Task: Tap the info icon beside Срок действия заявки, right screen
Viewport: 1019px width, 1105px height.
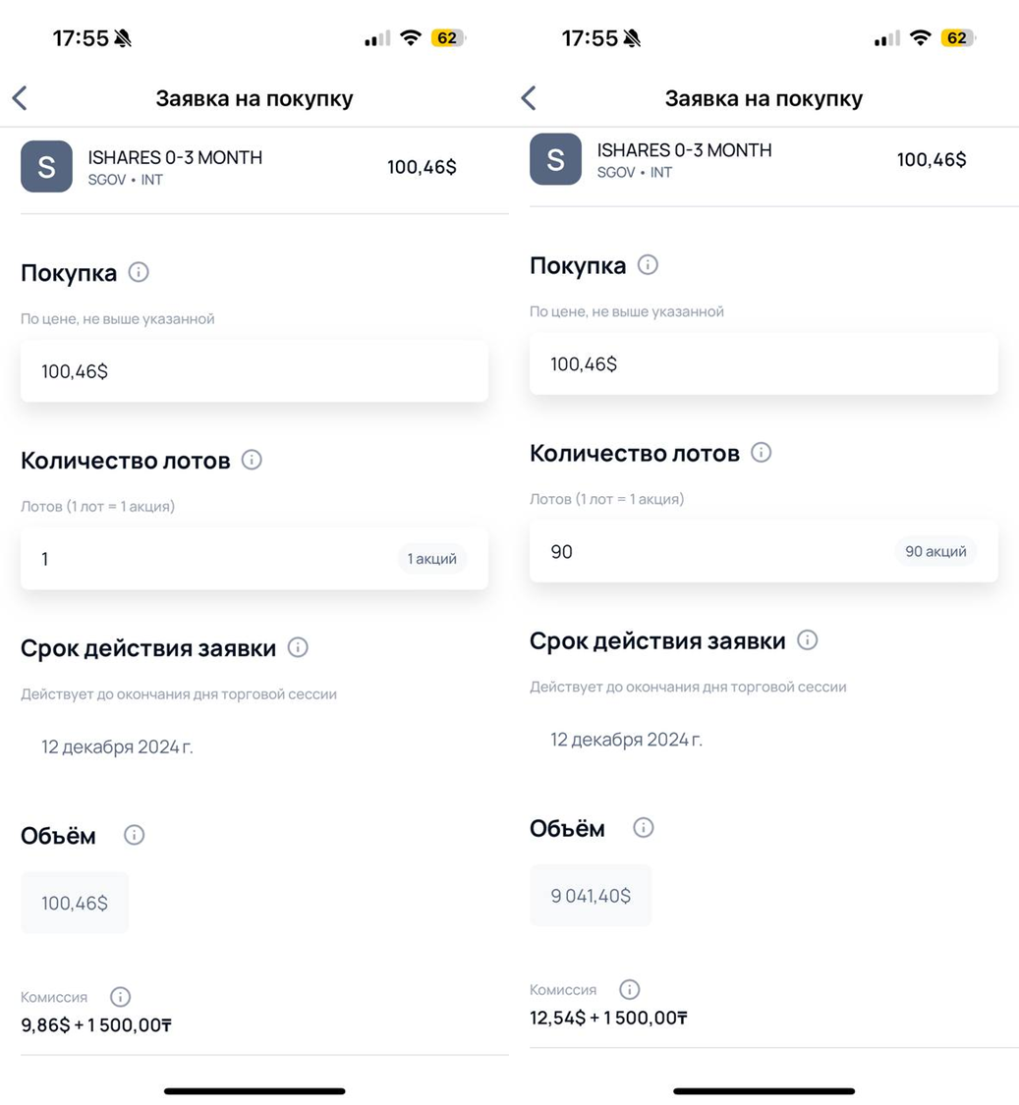Action: [x=807, y=640]
